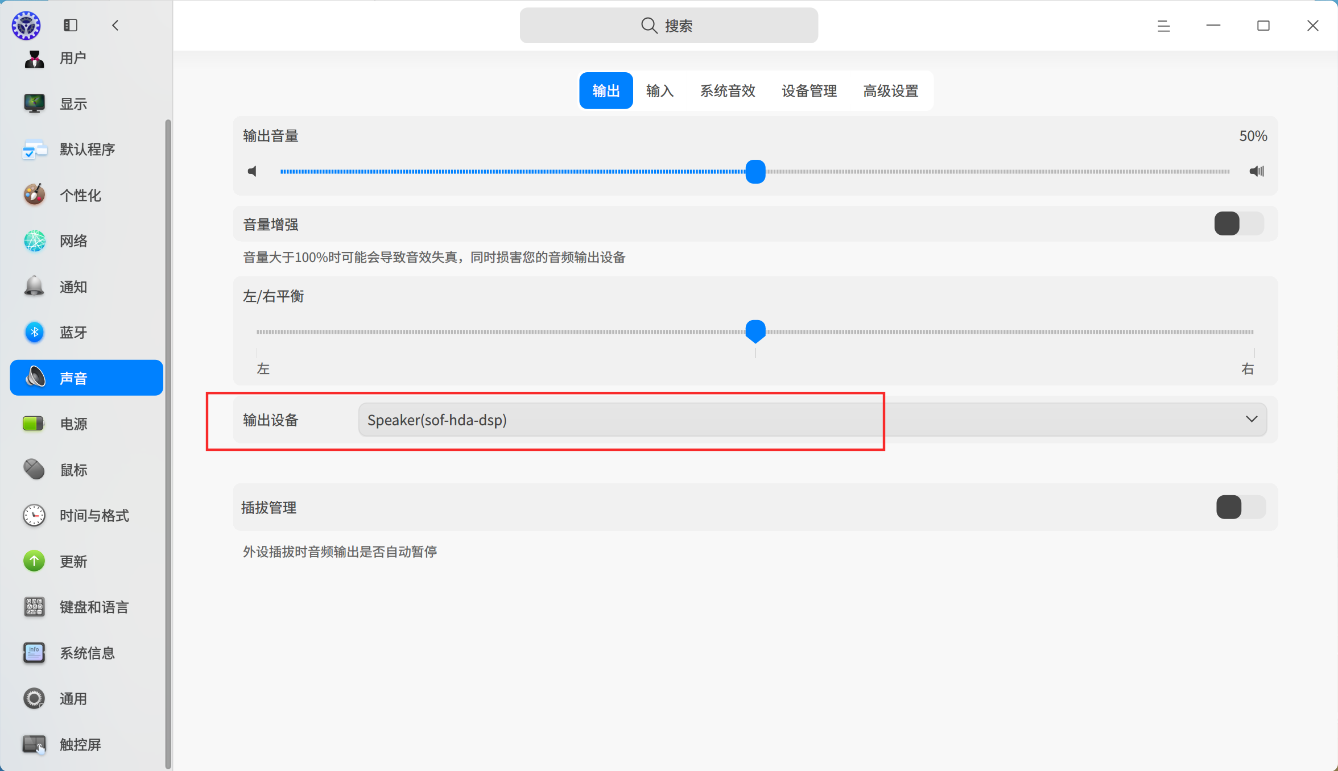Open the 触控屏 touchscreen icon
The image size is (1338, 771).
pos(34,744)
